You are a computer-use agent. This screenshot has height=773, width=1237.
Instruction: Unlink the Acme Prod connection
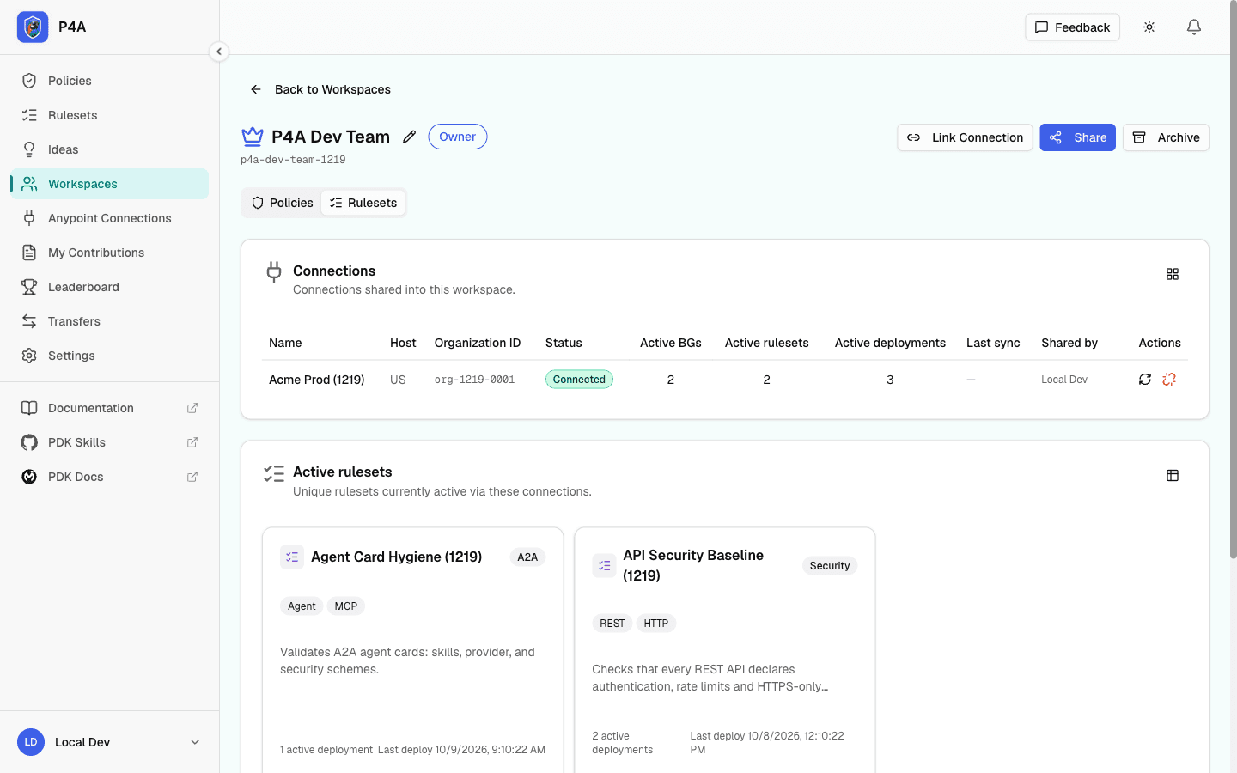tap(1169, 379)
